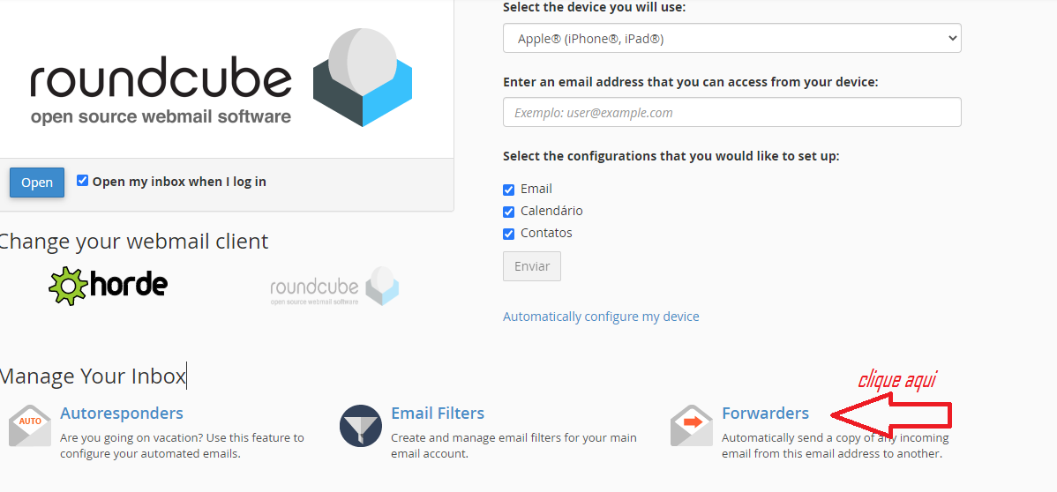Click the Forwarders envelope arrow icon
The height and width of the screenshot is (492, 1057).
coord(692,426)
